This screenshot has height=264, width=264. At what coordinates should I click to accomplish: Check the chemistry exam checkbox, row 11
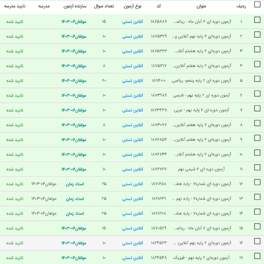[x=257, y=167]
